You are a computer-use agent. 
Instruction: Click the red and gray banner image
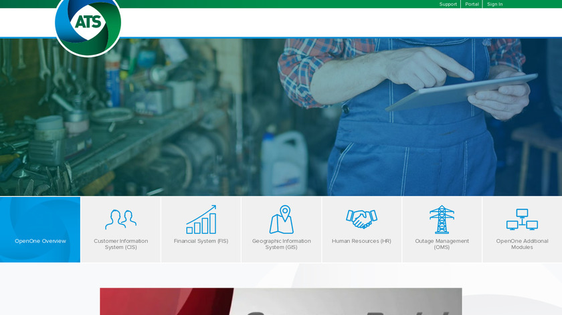280,301
